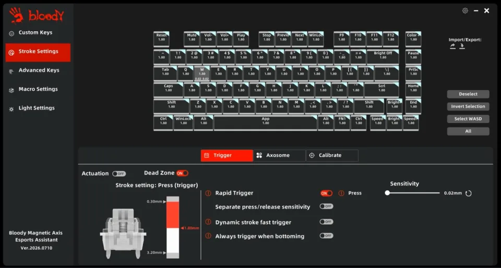Click the info icon beside Press
The image size is (501, 268).
click(341, 193)
